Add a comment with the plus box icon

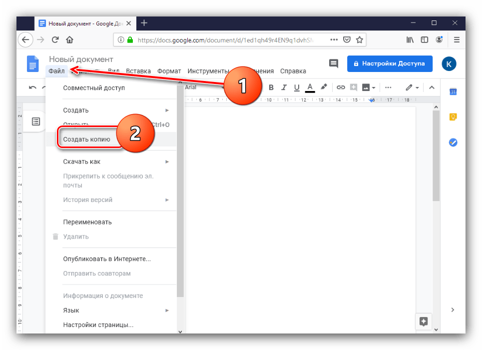(x=354, y=87)
